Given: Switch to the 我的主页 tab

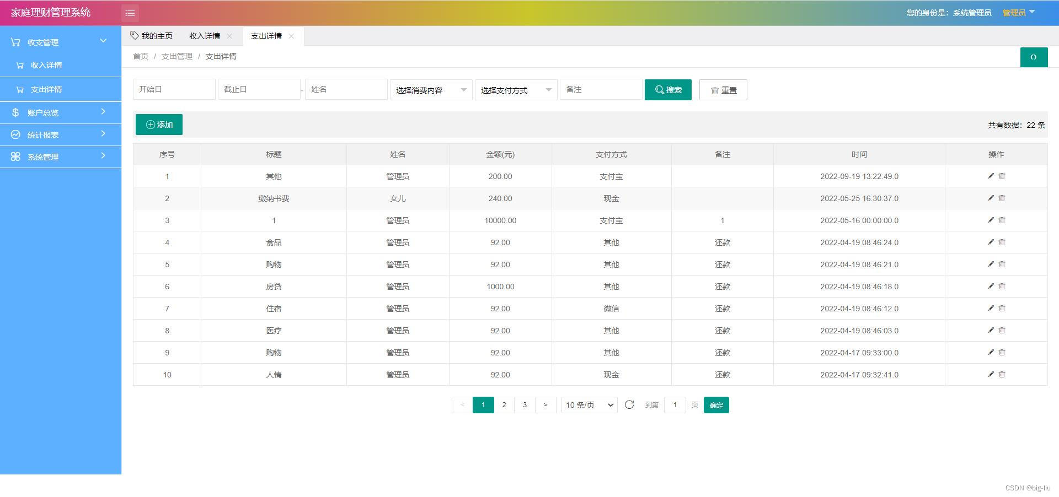Looking at the screenshot, I should click(152, 36).
